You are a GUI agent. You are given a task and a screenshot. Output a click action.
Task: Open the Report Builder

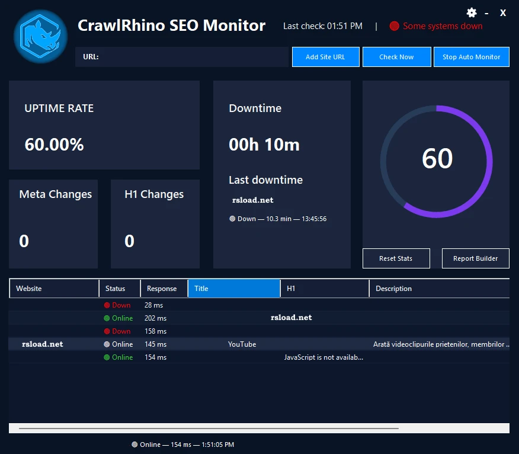[475, 258]
